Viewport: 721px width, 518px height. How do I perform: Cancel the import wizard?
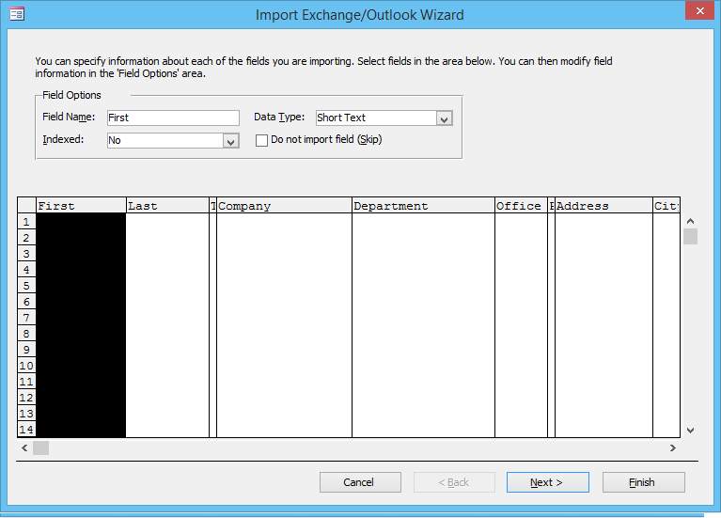(x=360, y=482)
